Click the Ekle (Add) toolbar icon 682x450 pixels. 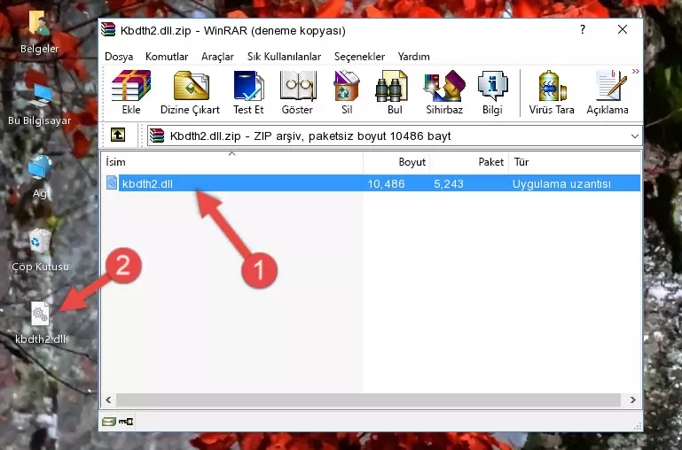(x=131, y=92)
